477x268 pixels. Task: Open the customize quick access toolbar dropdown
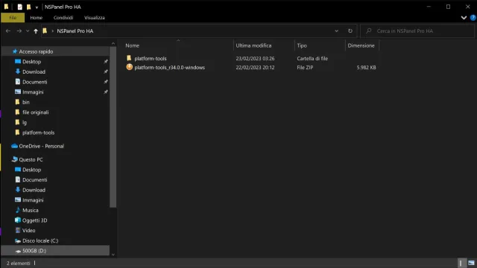pos(37,7)
